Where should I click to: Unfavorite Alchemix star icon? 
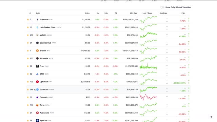tap(28, 58)
